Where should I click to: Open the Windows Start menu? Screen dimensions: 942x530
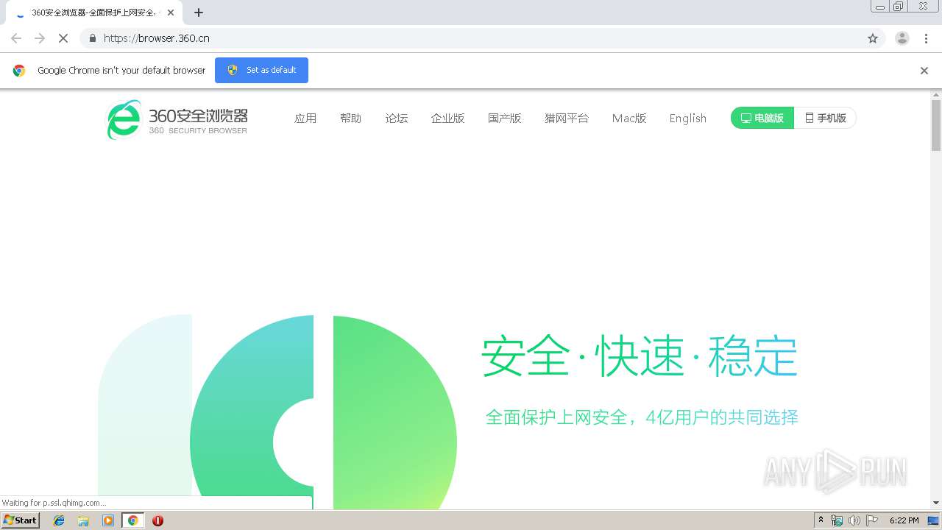click(21, 520)
